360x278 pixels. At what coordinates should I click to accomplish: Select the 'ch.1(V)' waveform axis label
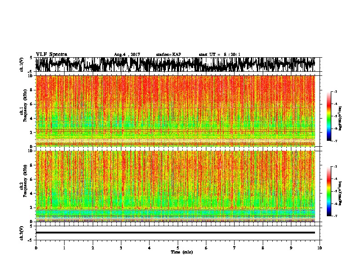coord(21,65)
